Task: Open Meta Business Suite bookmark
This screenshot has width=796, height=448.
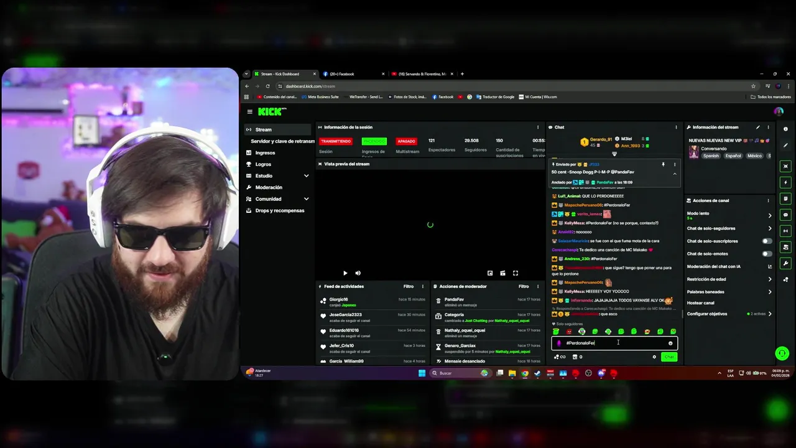Action: tap(320, 97)
